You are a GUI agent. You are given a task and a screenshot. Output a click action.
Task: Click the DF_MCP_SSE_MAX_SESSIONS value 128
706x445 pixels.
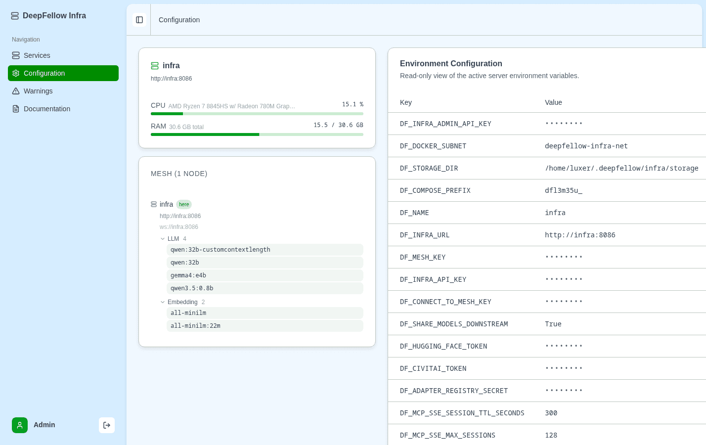point(551,435)
